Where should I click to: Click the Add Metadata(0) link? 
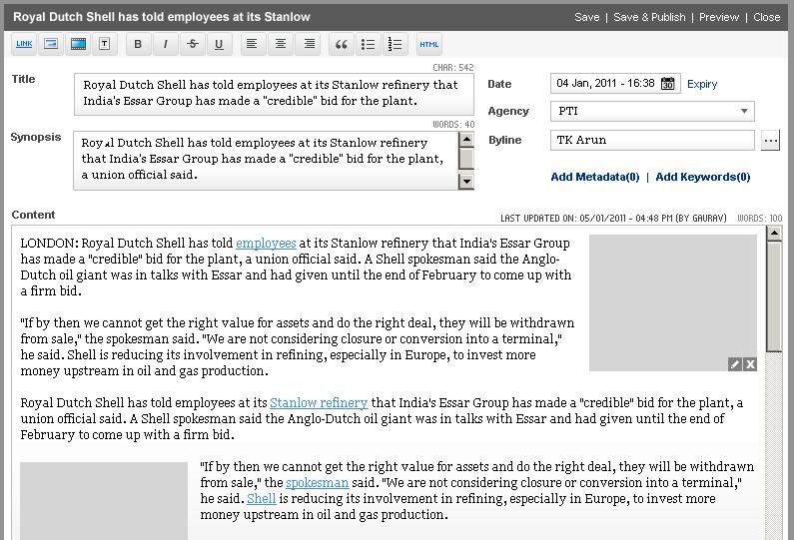[594, 177]
